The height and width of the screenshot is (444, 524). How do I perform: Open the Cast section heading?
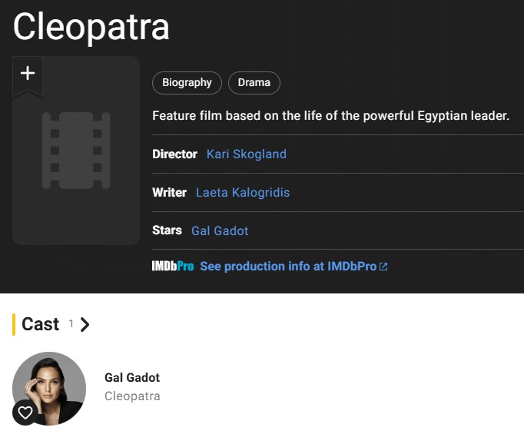40,324
